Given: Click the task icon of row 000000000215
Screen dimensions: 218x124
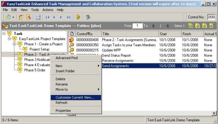Looking at the screenshot, I should 72,50.
